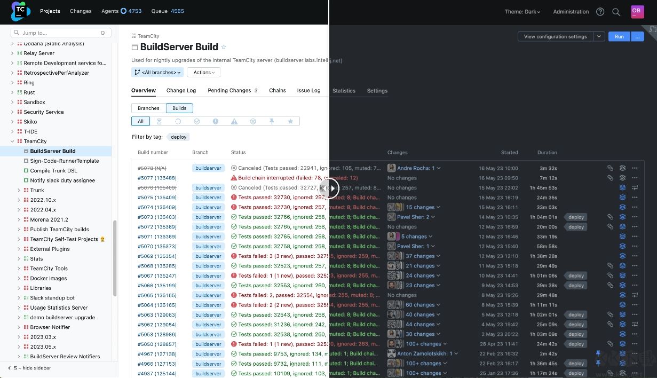The image size is (657, 378).
Task: Click the canceled status icon of build #5078
Action: point(234,168)
